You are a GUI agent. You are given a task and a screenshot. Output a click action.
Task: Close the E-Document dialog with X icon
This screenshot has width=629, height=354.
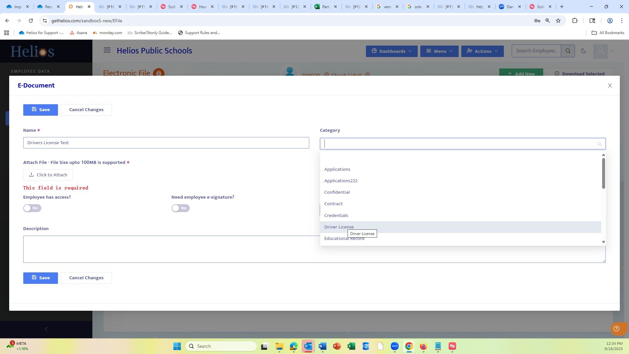(610, 86)
